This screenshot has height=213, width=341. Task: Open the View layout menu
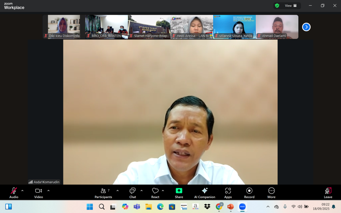click(x=288, y=5)
